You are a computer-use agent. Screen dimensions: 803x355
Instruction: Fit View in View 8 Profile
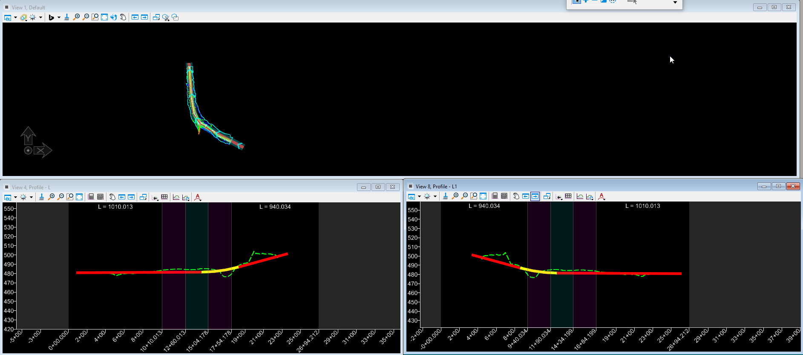[483, 196]
